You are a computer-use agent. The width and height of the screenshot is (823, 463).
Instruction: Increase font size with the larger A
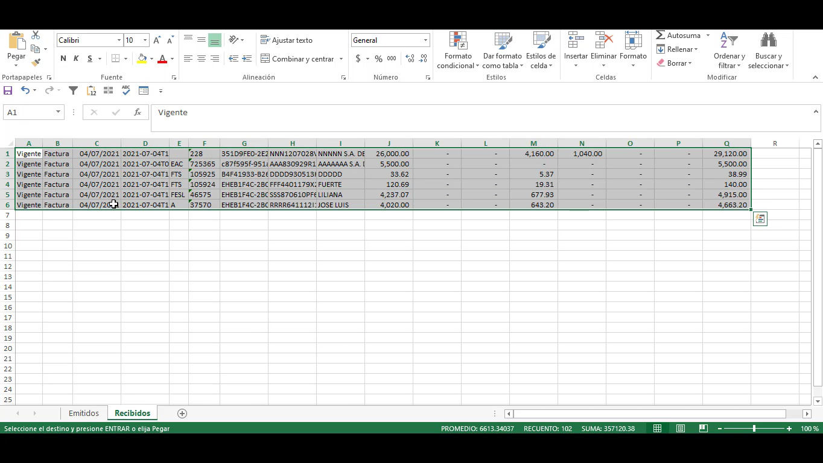point(157,40)
